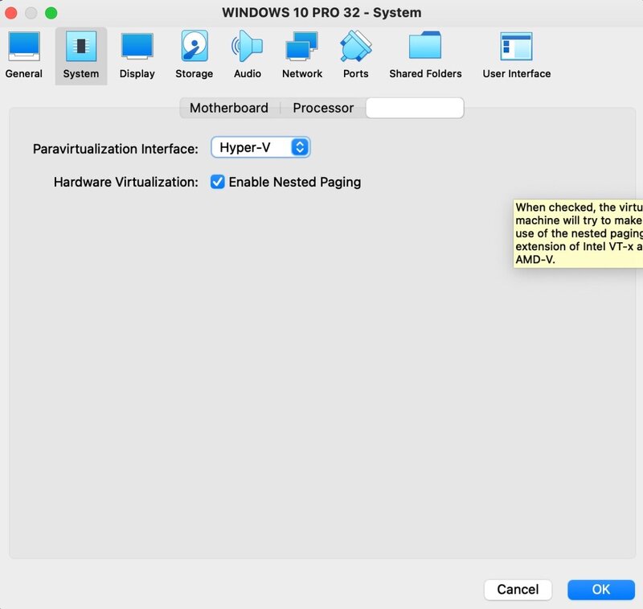
Task: Close the settings window with red button
Action: click(11, 13)
